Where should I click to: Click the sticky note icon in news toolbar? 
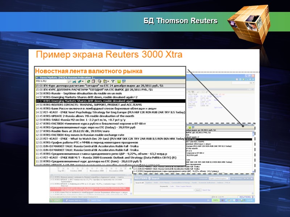tap(99, 81)
